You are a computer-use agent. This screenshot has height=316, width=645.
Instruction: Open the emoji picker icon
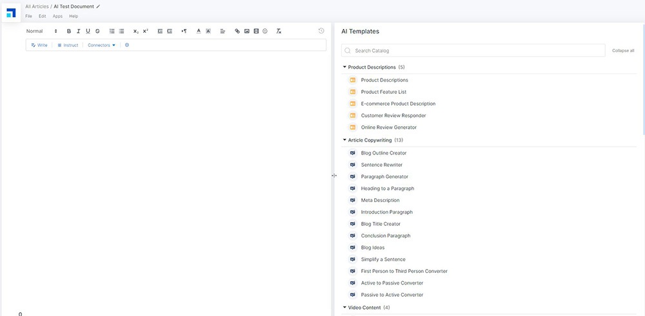pyautogui.click(x=265, y=31)
